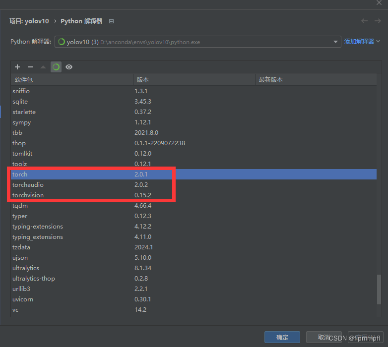Click version 2024.1 of tzdata
The height and width of the screenshot is (347, 388).
pos(143,247)
